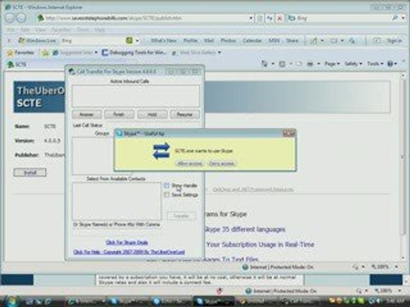Open the Help menu
The height and width of the screenshot is (307, 410).
(100, 29)
